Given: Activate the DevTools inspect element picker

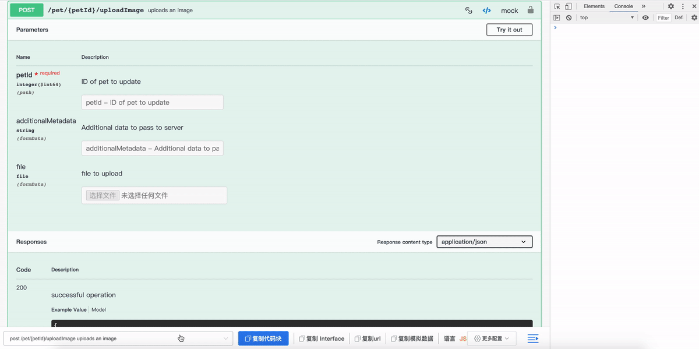Looking at the screenshot, I should (x=557, y=6).
